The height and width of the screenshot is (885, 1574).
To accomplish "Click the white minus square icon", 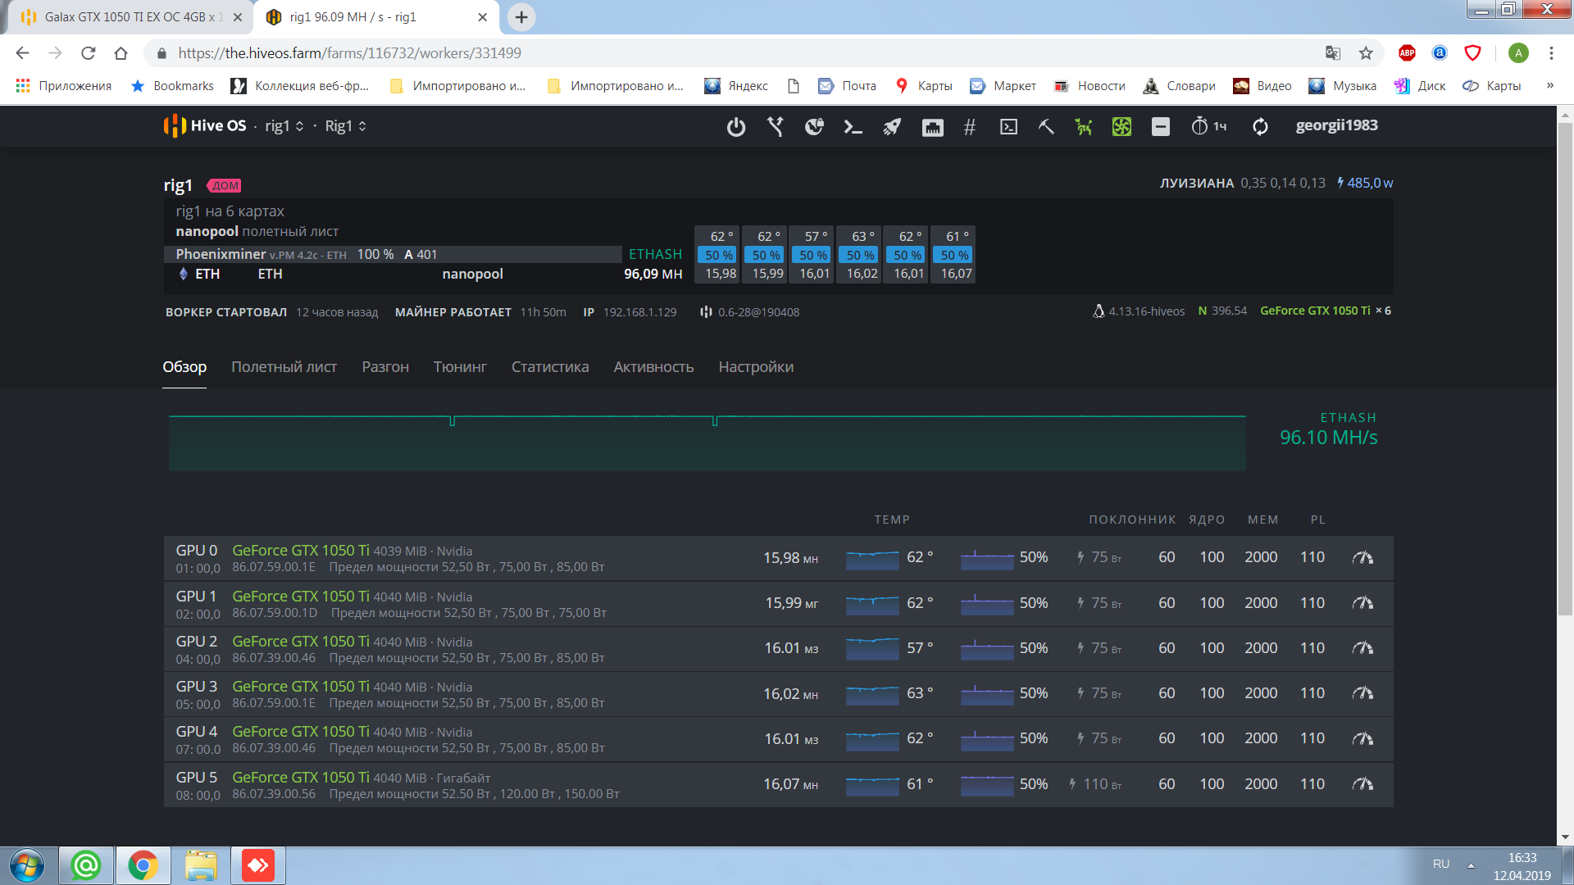I will tap(1160, 126).
